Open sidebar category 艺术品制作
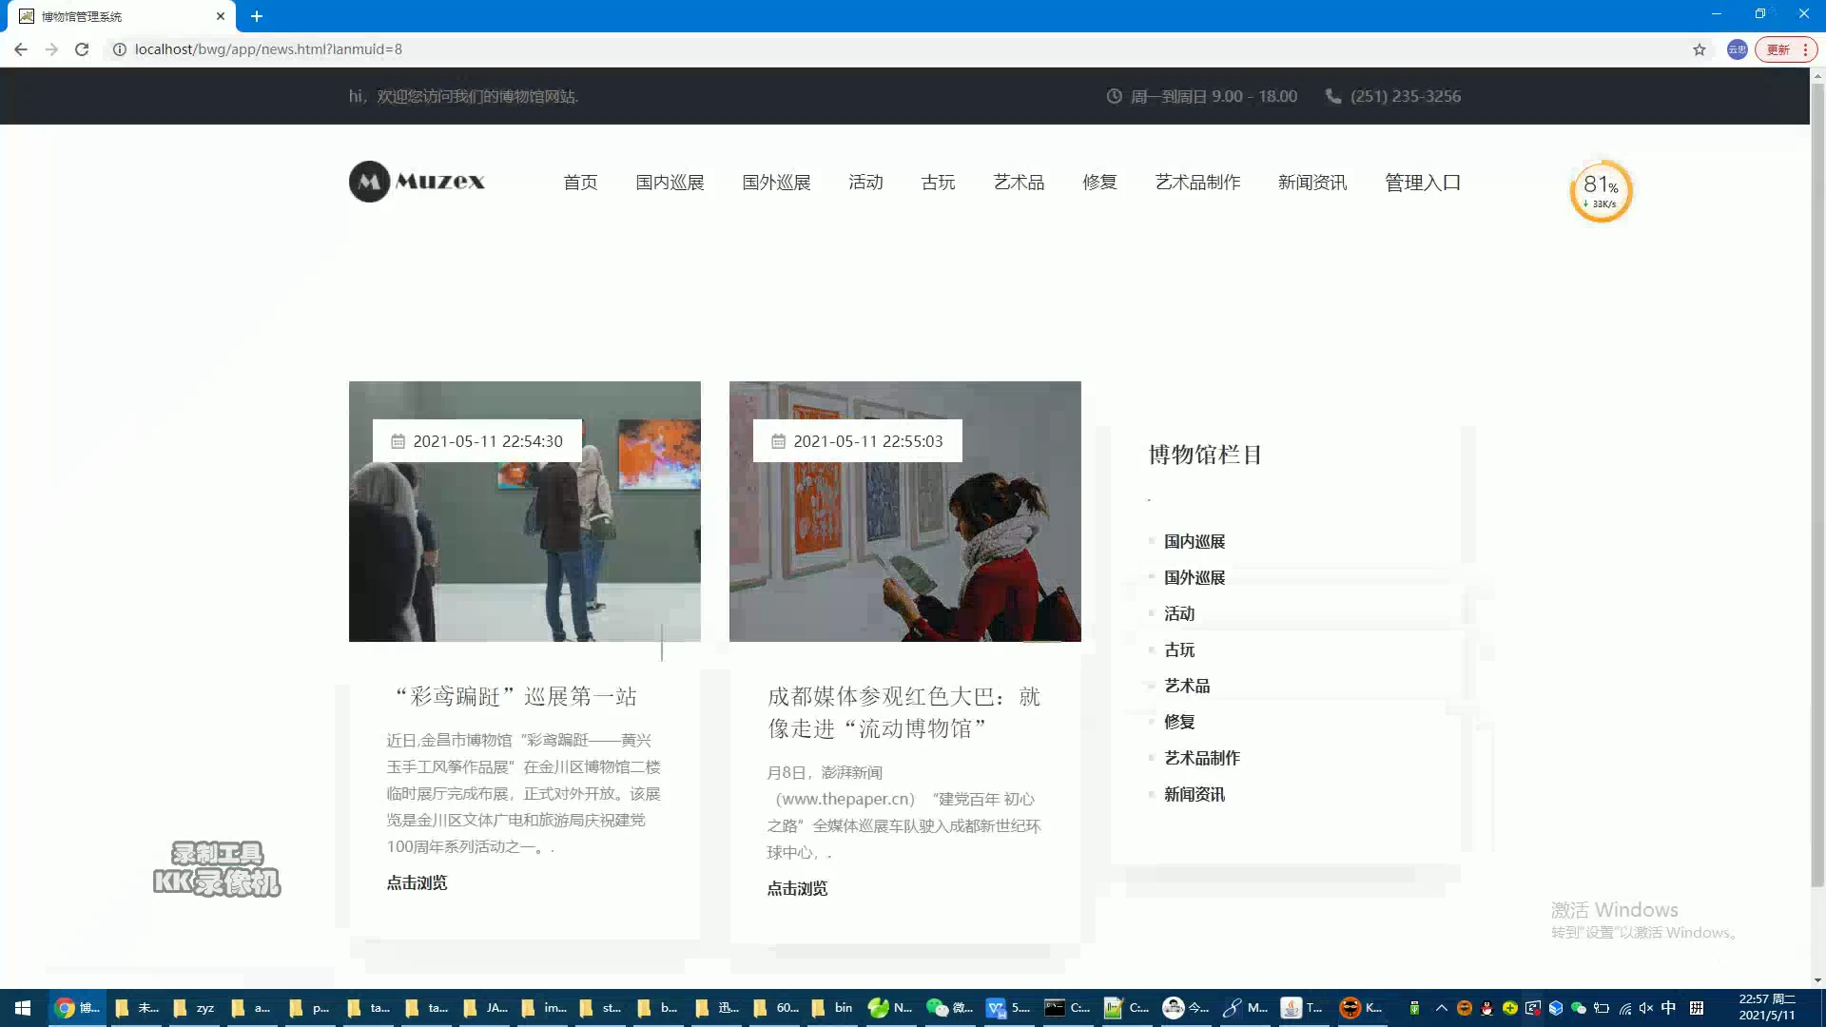 (1201, 758)
